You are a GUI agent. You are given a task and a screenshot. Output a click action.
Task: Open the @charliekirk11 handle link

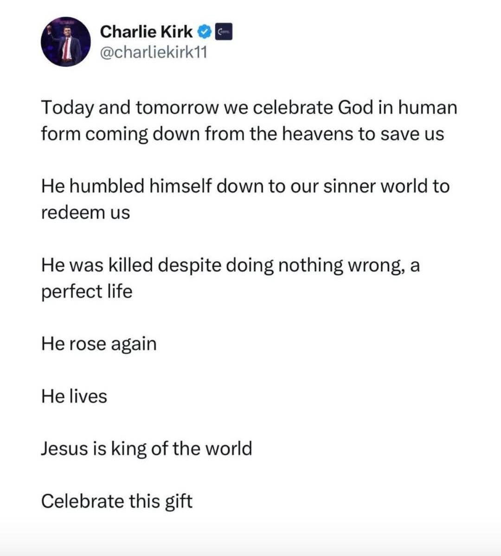pos(154,52)
